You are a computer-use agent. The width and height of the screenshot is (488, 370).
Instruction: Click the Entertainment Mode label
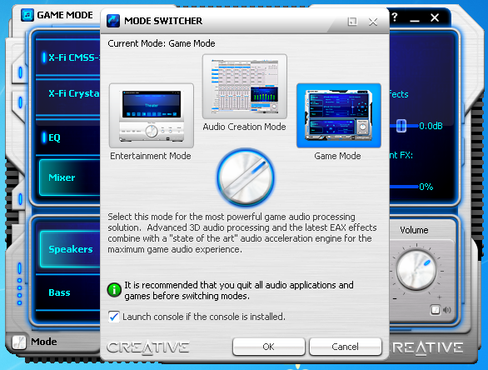pos(151,156)
